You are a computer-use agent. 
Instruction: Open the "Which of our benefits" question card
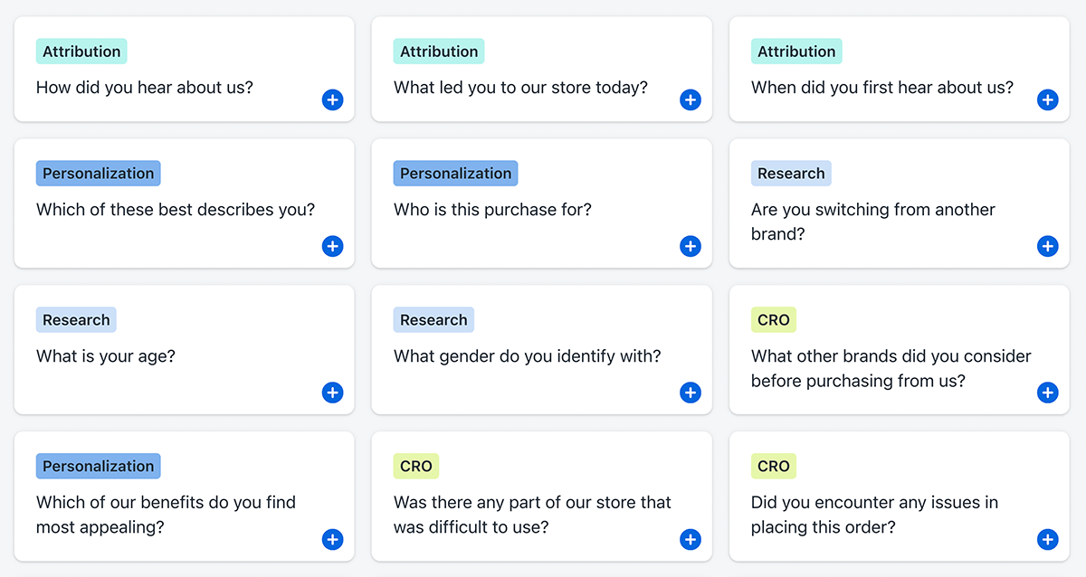(184, 497)
